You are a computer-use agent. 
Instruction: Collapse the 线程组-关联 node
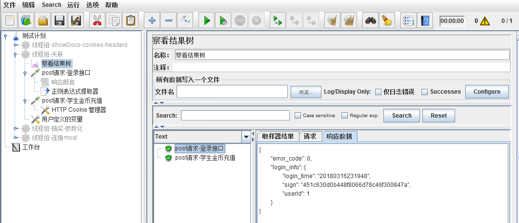(15, 54)
